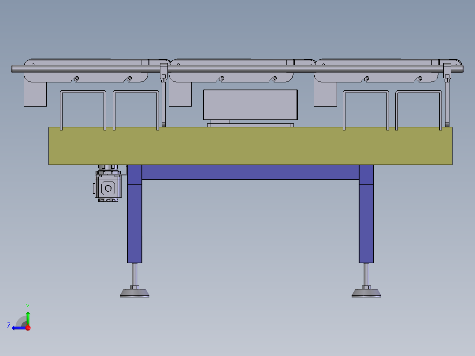The image size is (475, 356).
Task: Select the blue horizontal crossbeam between the legs
Action: click(x=251, y=172)
